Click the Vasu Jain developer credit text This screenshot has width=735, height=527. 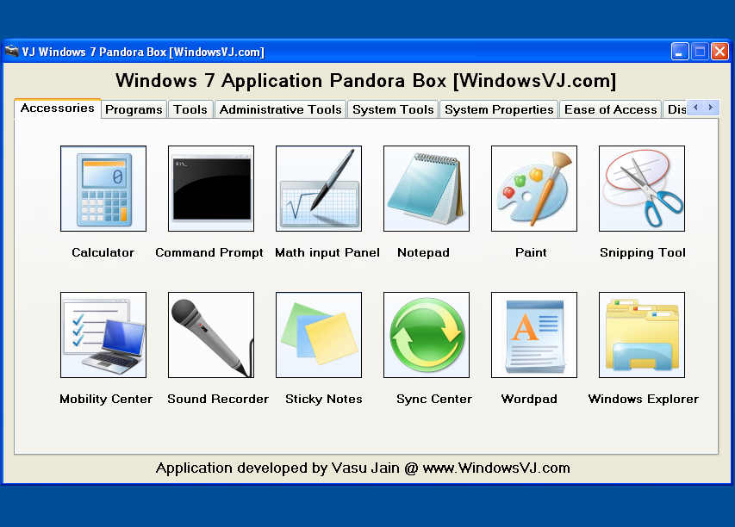[x=363, y=468]
